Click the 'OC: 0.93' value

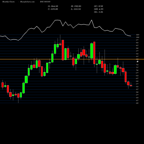pos(98,6)
